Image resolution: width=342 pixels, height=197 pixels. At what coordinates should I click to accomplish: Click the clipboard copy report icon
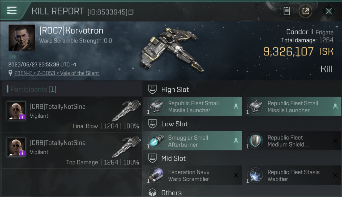click(x=287, y=11)
